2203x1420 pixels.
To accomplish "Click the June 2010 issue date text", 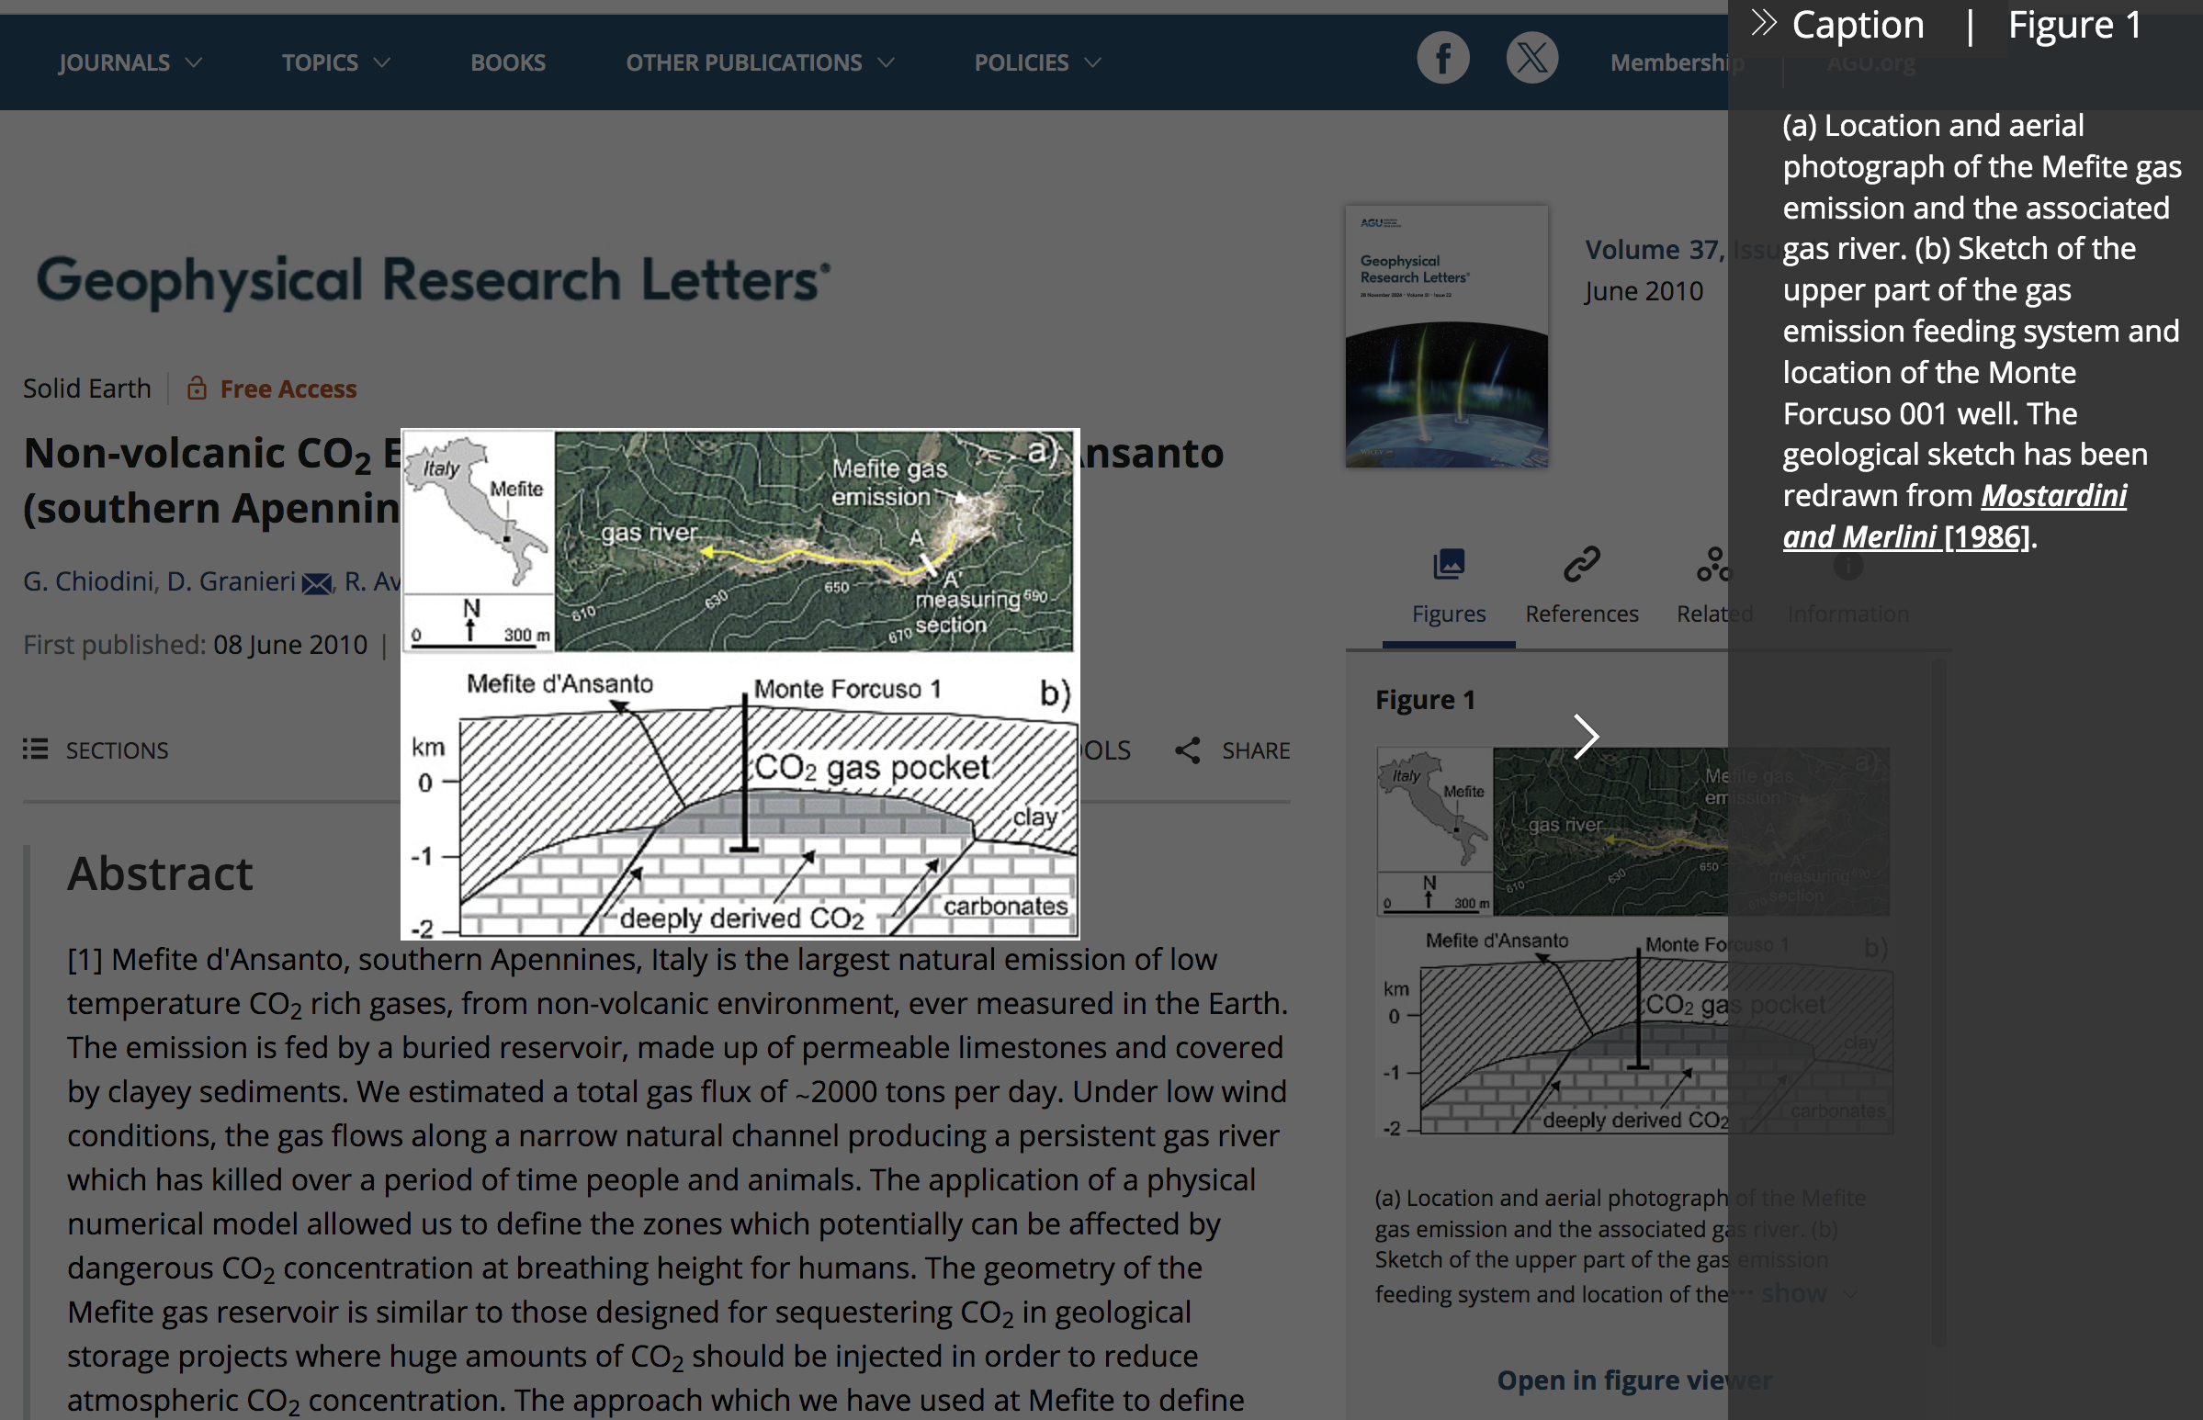I will [1644, 290].
